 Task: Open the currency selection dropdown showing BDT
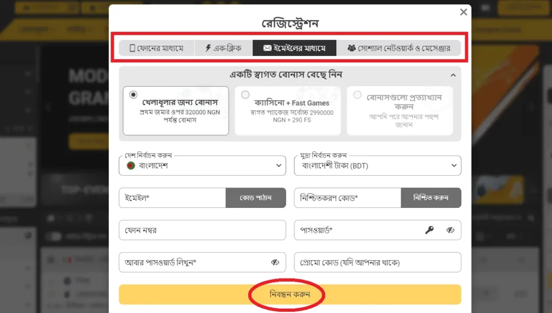click(454, 165)
